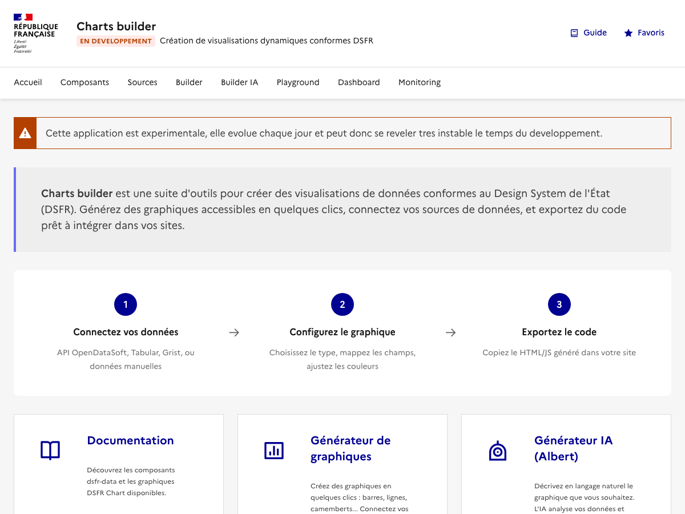
Task: Open the Composants tab
Action: (x=84, y=82)
